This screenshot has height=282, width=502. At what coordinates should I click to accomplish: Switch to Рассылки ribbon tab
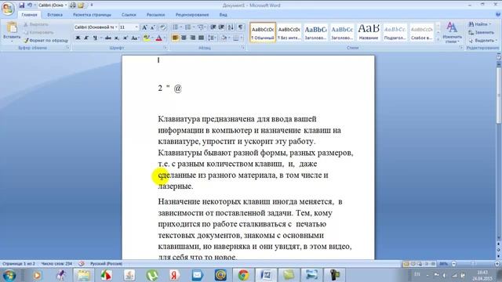coord(155,15)
